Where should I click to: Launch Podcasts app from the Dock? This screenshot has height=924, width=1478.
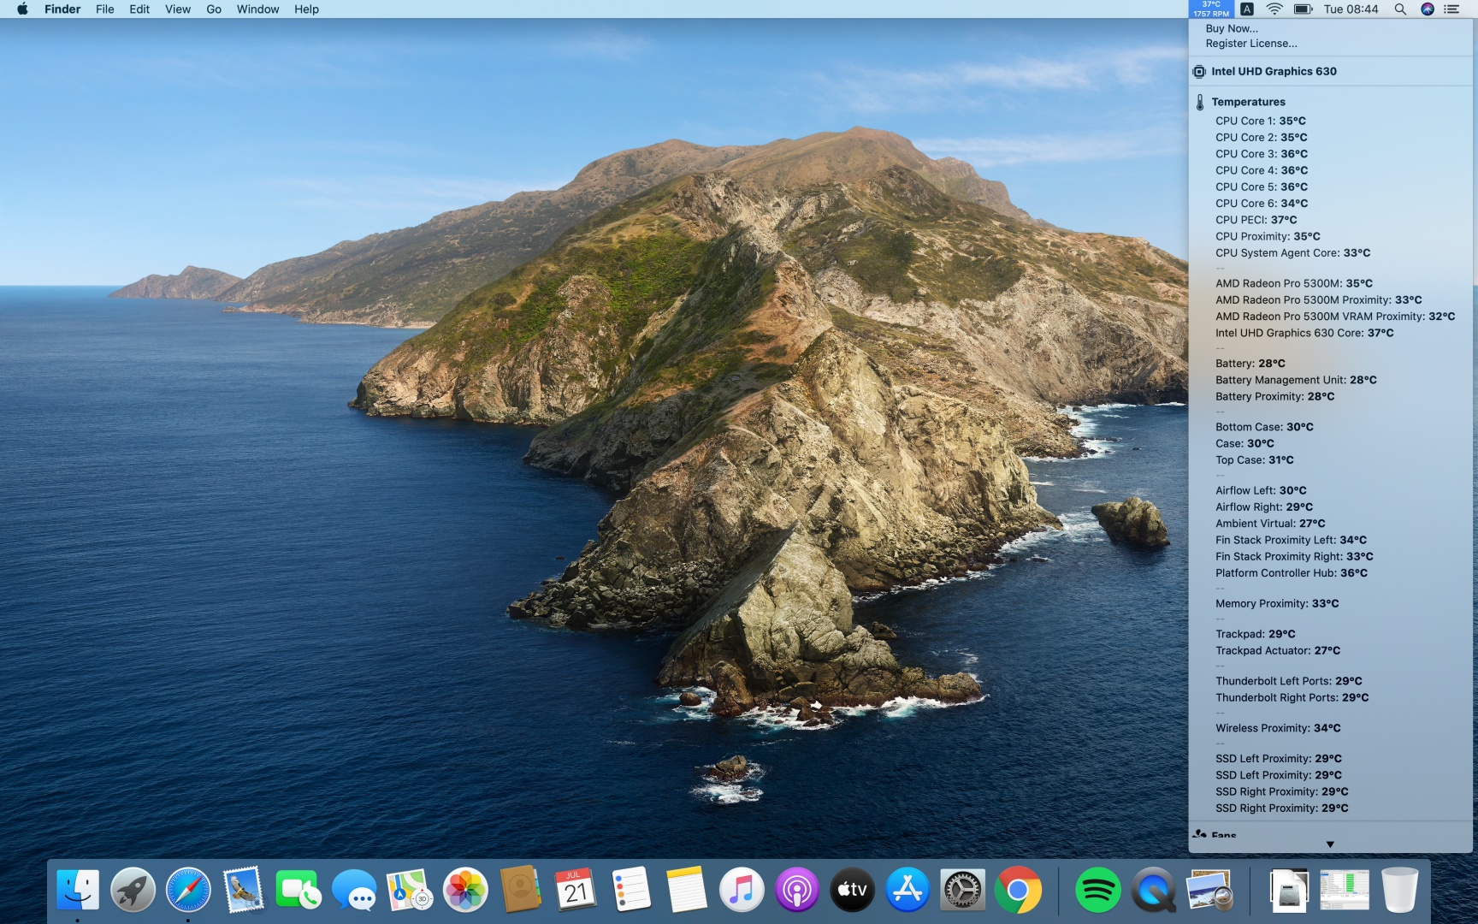796,891
